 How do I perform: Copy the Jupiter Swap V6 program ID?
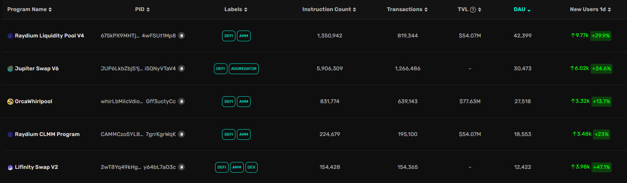pos(181,68)
